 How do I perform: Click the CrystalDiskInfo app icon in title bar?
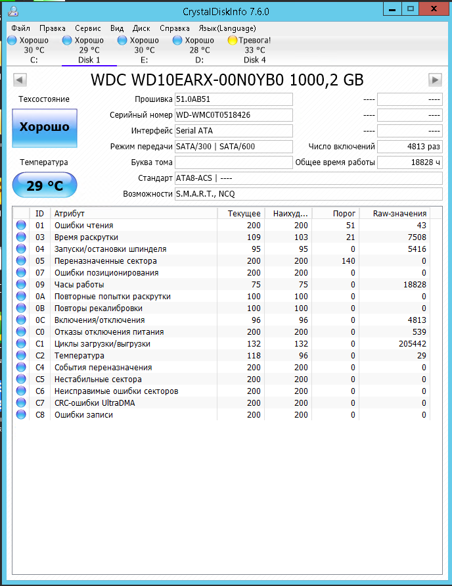click(x=13, y=11)
